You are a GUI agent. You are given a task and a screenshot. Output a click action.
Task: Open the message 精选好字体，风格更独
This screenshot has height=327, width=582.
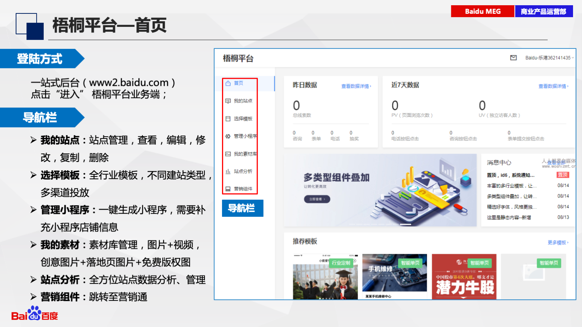511,207
